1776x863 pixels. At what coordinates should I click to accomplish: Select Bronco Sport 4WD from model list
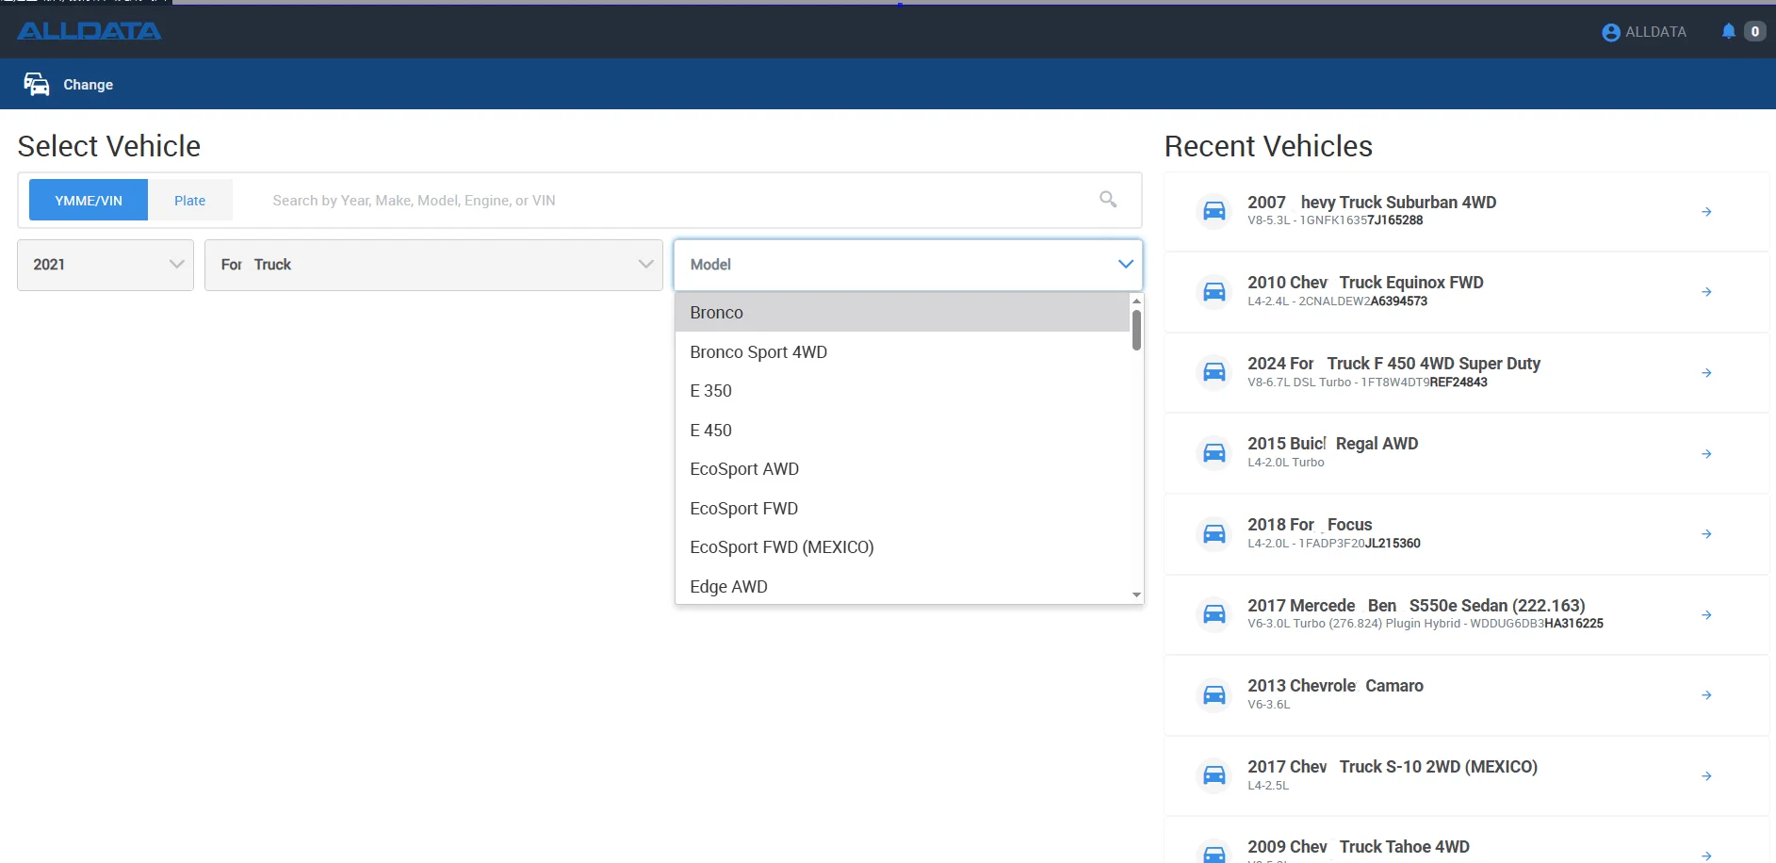tap(758, 352)
